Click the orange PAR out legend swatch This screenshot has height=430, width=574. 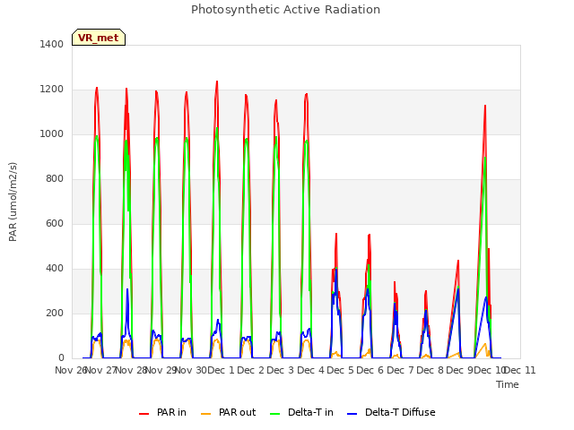tap(206, 414)
